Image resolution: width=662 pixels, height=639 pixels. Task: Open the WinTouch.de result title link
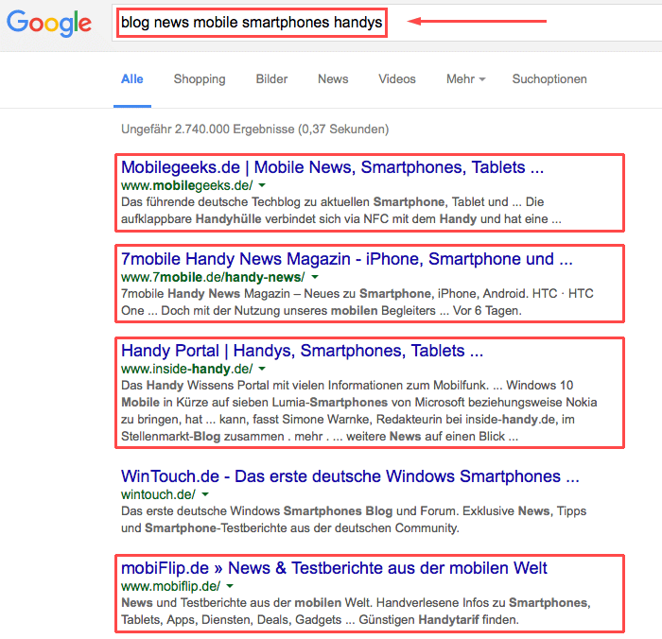pyautogui.click(x=350, y=476)
